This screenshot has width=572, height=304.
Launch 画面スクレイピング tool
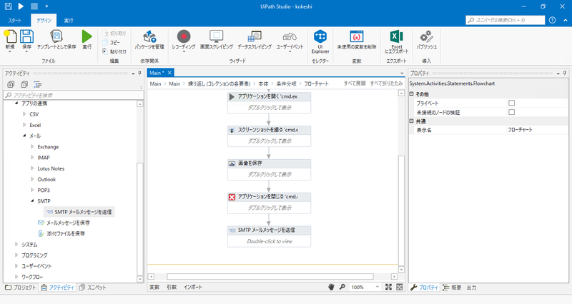coord(217,37)
